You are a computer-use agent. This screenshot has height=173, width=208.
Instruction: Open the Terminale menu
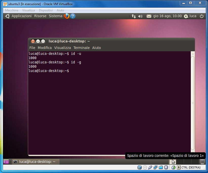click(82, 48)
